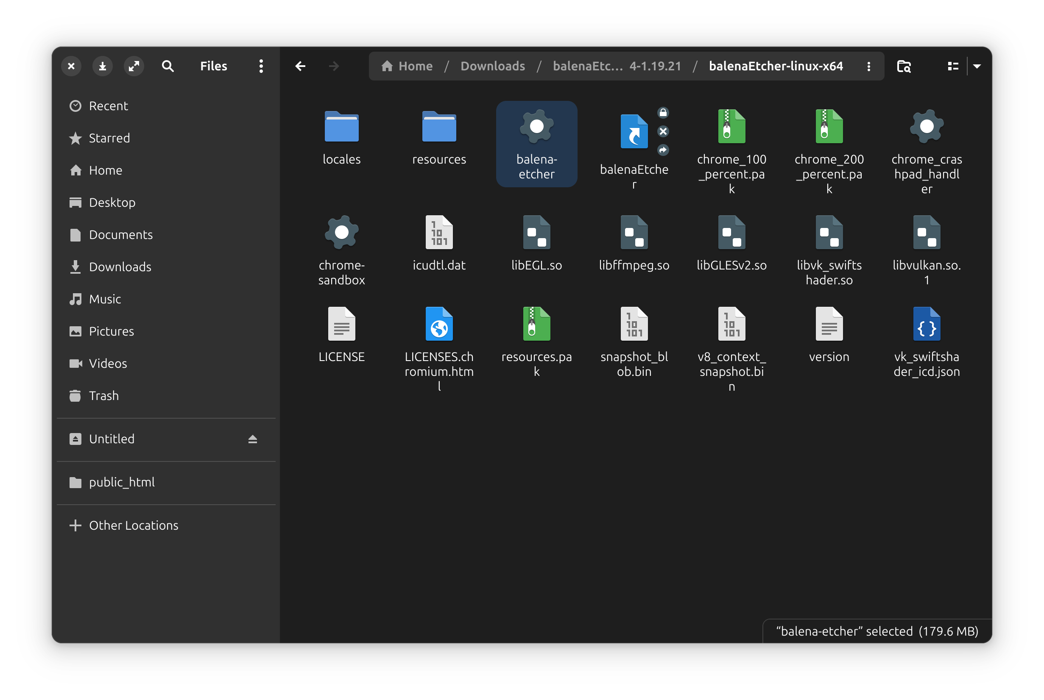Click balenaEtcher-linux-x64 path segment
1044x700 pixels.
776,66
